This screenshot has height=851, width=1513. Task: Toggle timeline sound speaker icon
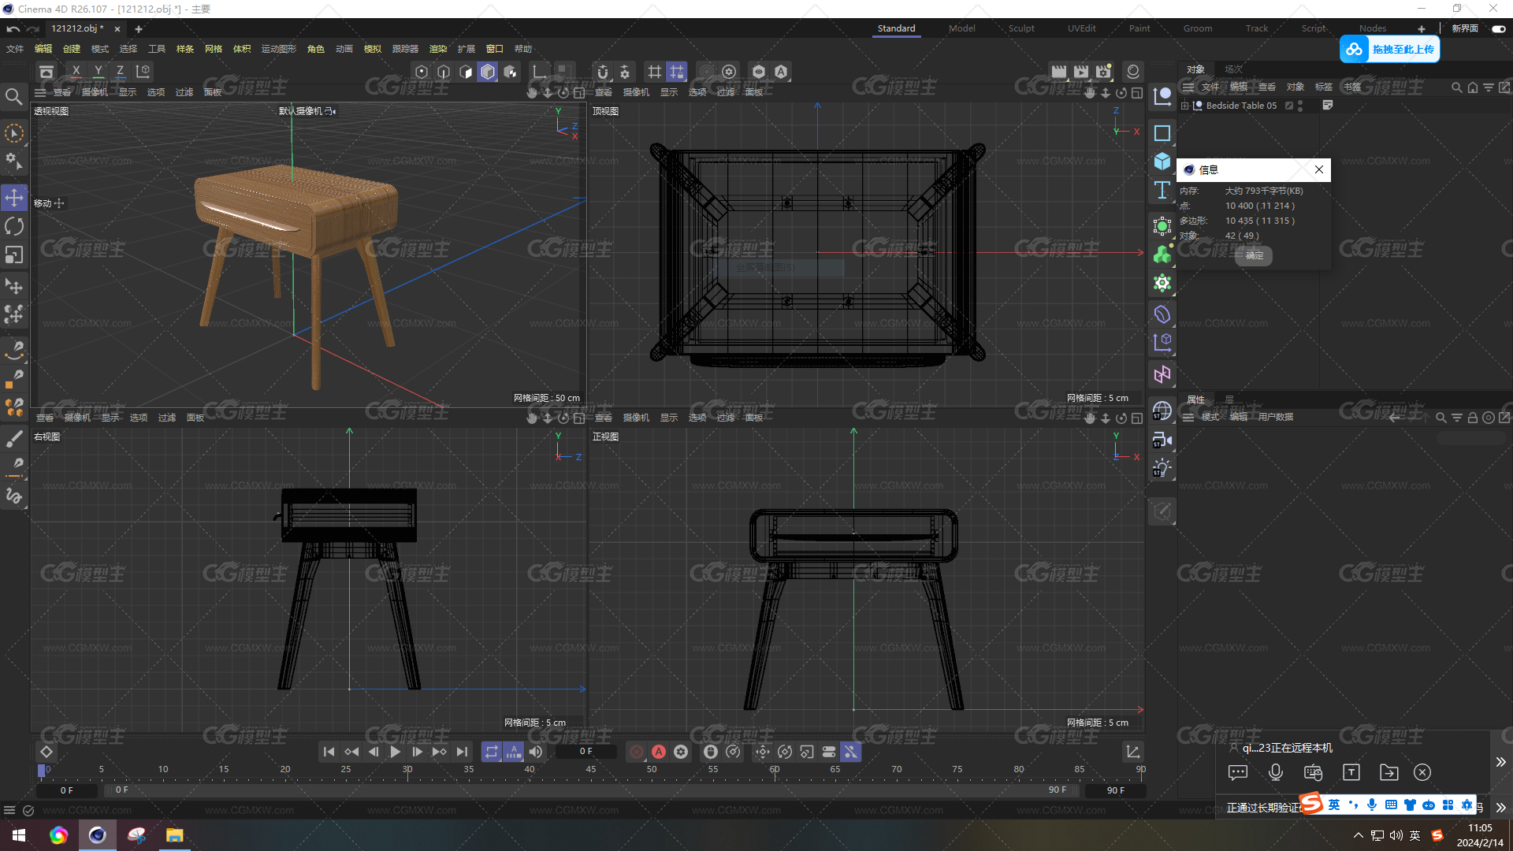pos(536,752)
